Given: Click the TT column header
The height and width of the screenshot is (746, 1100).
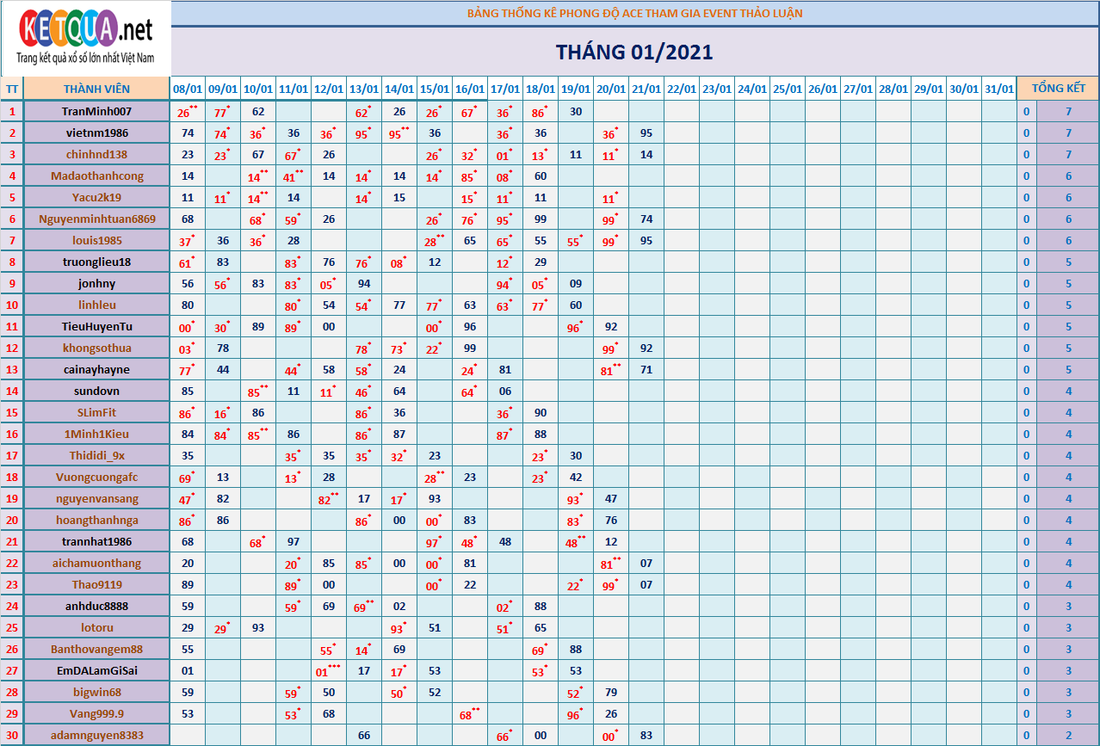Looking at the screenshot, I should (x=12, y=89).
